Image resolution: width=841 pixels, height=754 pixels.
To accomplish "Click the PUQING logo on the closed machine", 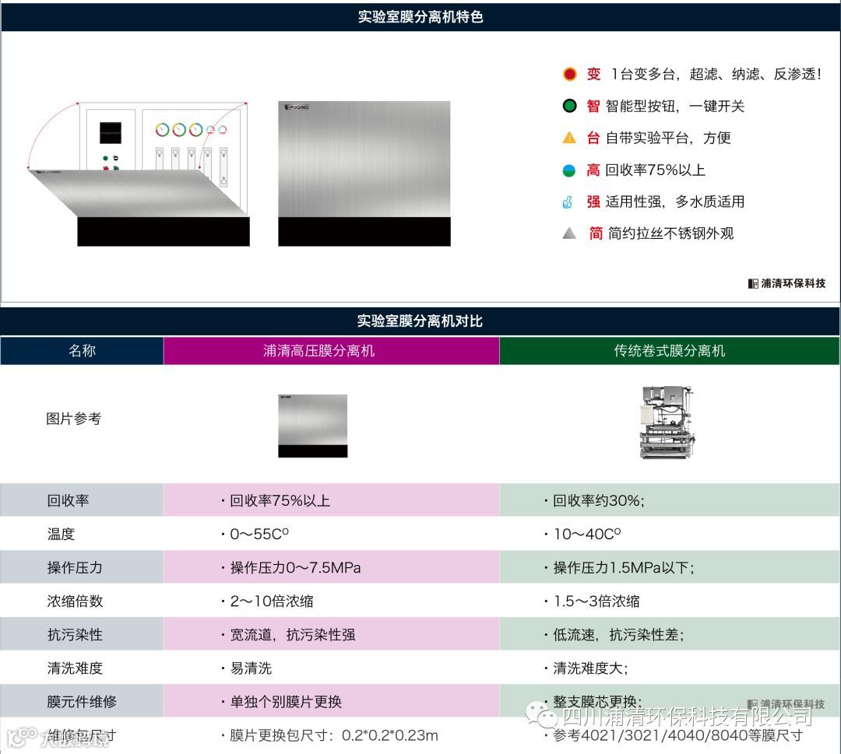I will tap(297, 107).
